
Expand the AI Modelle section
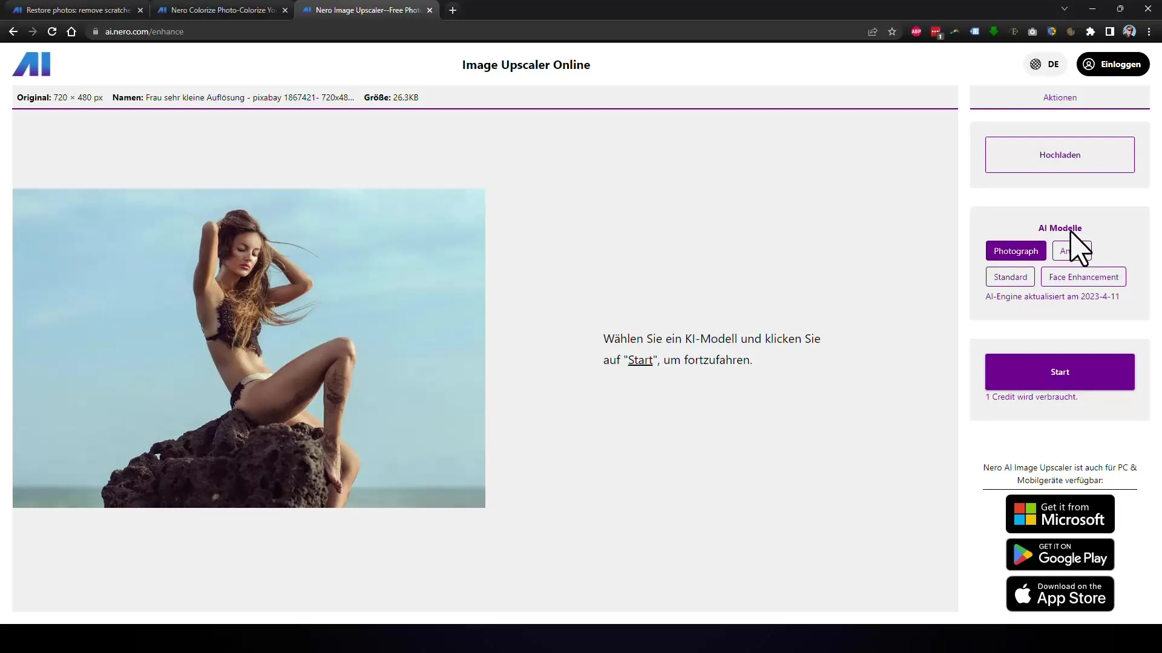(x=1060, y=228)
